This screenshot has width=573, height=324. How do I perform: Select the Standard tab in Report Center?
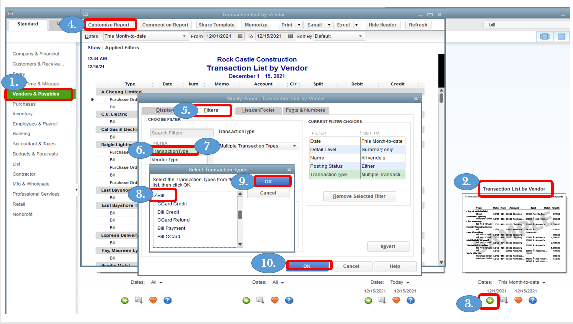[x=28, y=24]
